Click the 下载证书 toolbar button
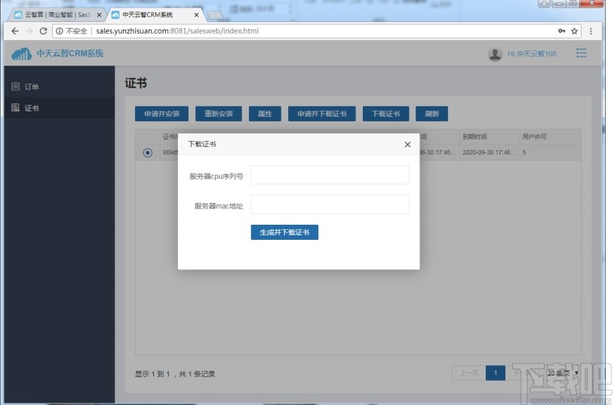614x405 pixels. coord(385,114)
